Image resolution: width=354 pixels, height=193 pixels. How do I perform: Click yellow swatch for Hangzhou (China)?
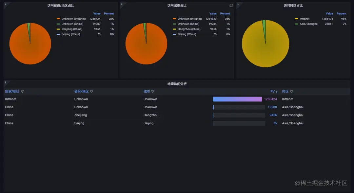click(174, 29)
